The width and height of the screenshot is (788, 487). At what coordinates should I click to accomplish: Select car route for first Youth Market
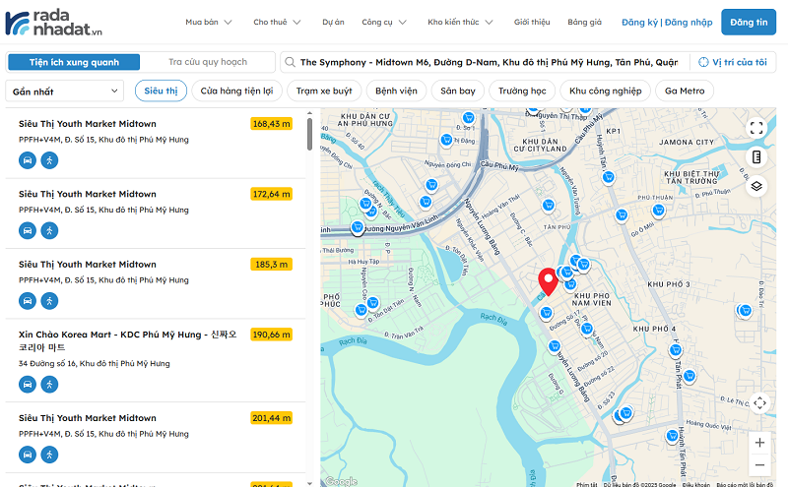[x=28, y=160]
